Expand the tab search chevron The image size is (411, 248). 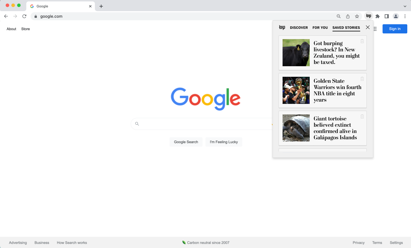[405, 6]
